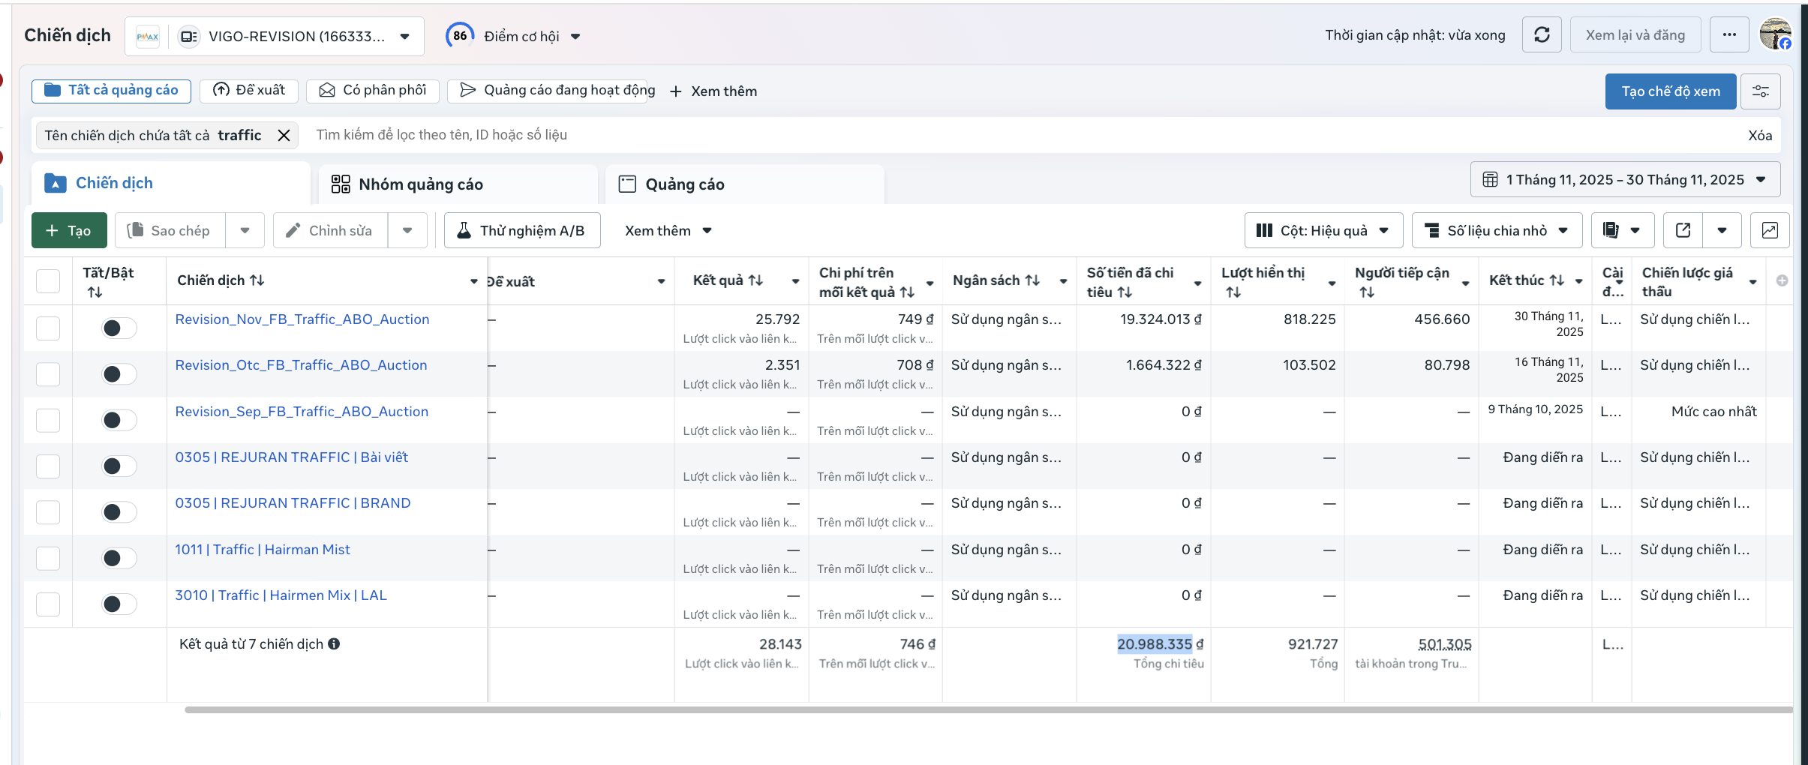Open the charts view icon
Screen dimensions: 1808x765
click(1770, 230)
